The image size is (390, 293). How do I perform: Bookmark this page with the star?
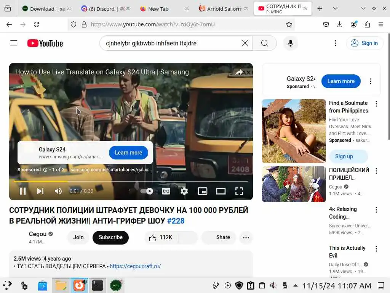coord(289,24)
